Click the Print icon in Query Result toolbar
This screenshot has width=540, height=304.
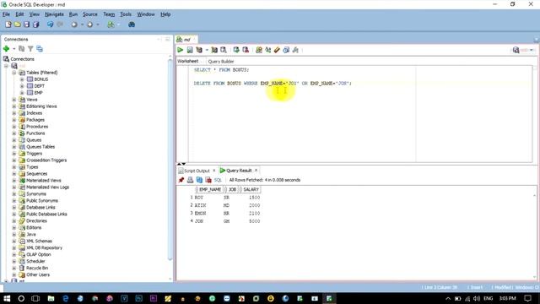pos(190,180)
